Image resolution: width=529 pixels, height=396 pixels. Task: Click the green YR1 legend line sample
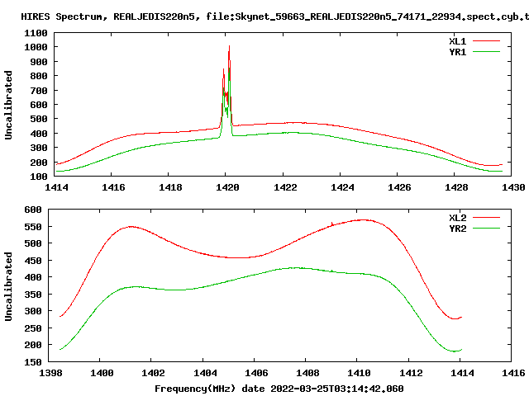point(486,52)
